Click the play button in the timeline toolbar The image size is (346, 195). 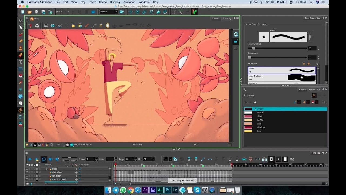click(x=30, y=159)
